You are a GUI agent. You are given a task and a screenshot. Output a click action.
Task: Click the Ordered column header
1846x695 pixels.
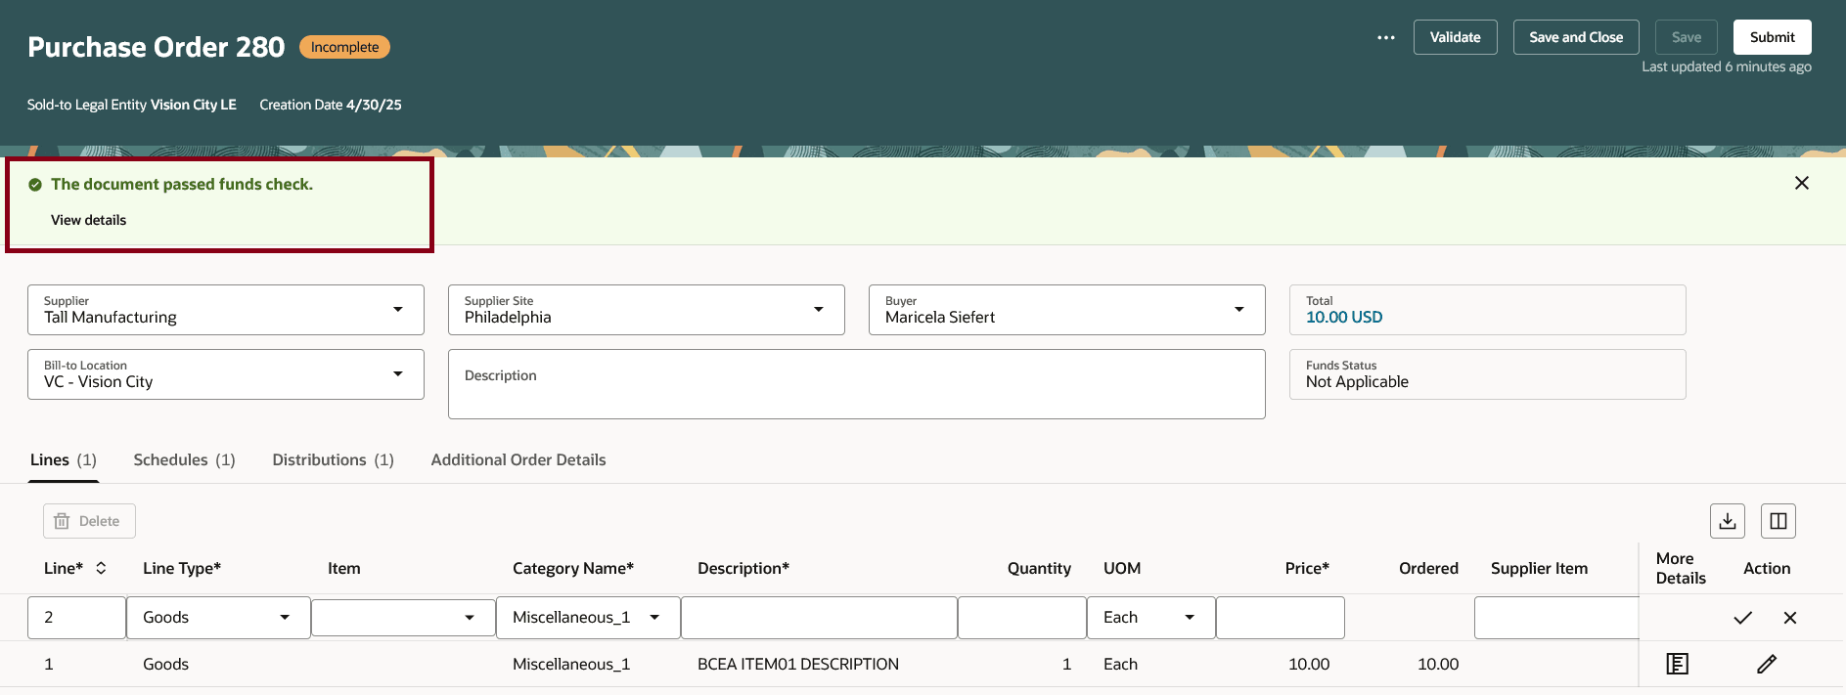tap(1428, 568)
